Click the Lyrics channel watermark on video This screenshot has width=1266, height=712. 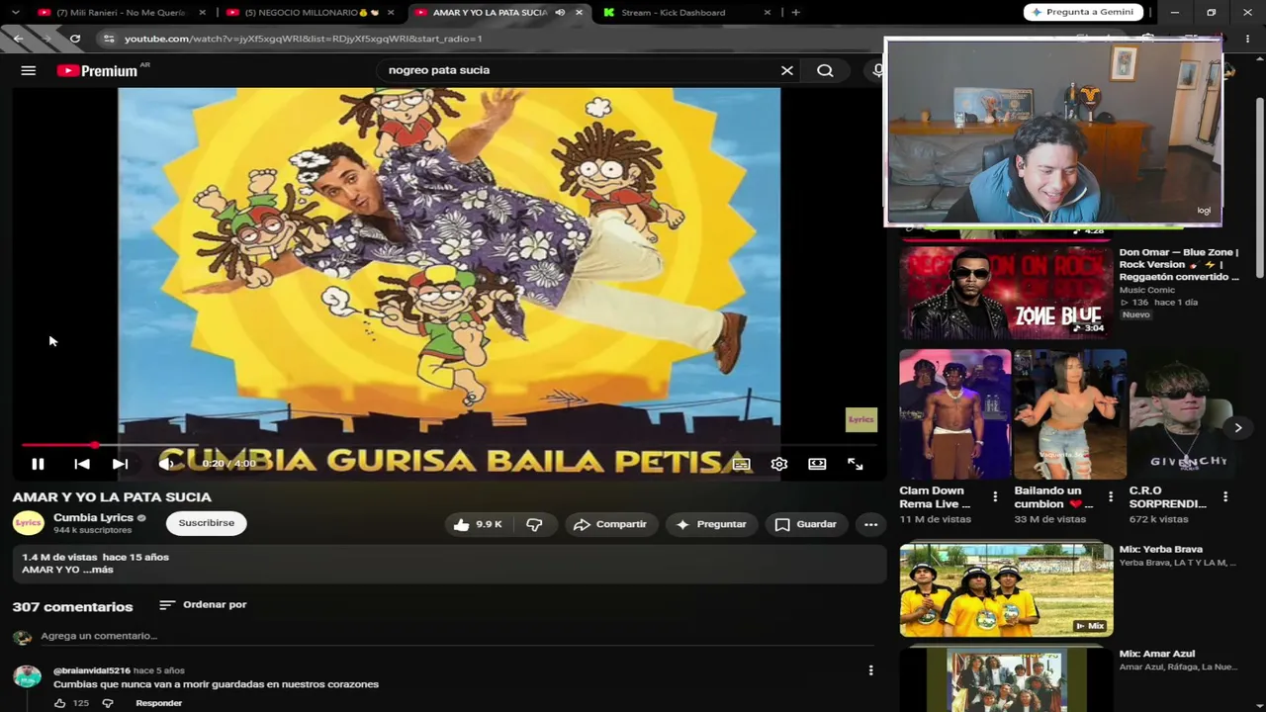pyautogui.click(x=860, y=419)
